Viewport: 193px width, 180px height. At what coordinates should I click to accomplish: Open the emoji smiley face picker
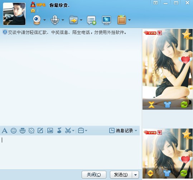point(14,131)
